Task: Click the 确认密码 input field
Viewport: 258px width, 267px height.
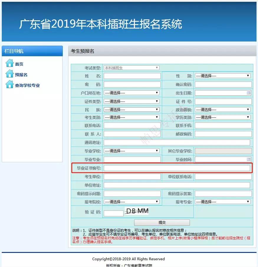Action: 223,84
